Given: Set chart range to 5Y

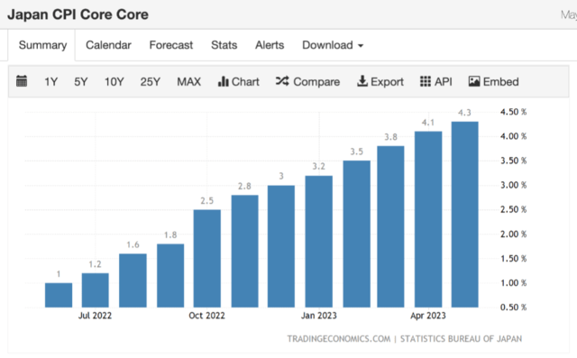Looking at the screenshot, I should click(81, 82).
